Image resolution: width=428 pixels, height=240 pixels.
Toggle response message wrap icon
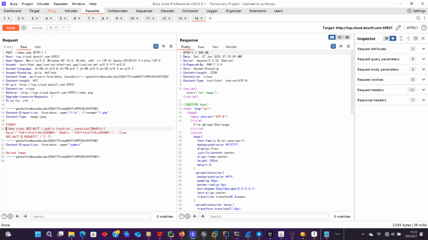333,46
